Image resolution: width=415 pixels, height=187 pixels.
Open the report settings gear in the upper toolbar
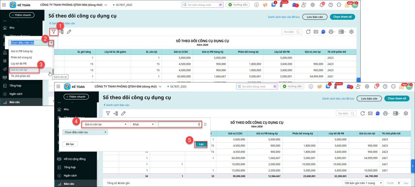[351, 32]
